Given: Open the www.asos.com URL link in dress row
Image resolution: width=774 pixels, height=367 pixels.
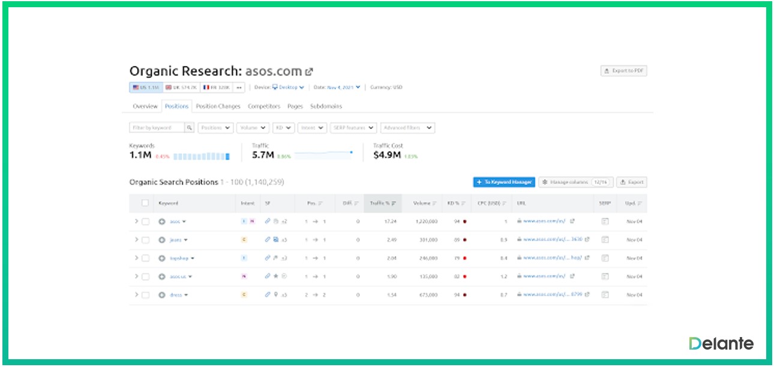Looking at the screenshot, I should pyautogui.click(x=552, y=295).
